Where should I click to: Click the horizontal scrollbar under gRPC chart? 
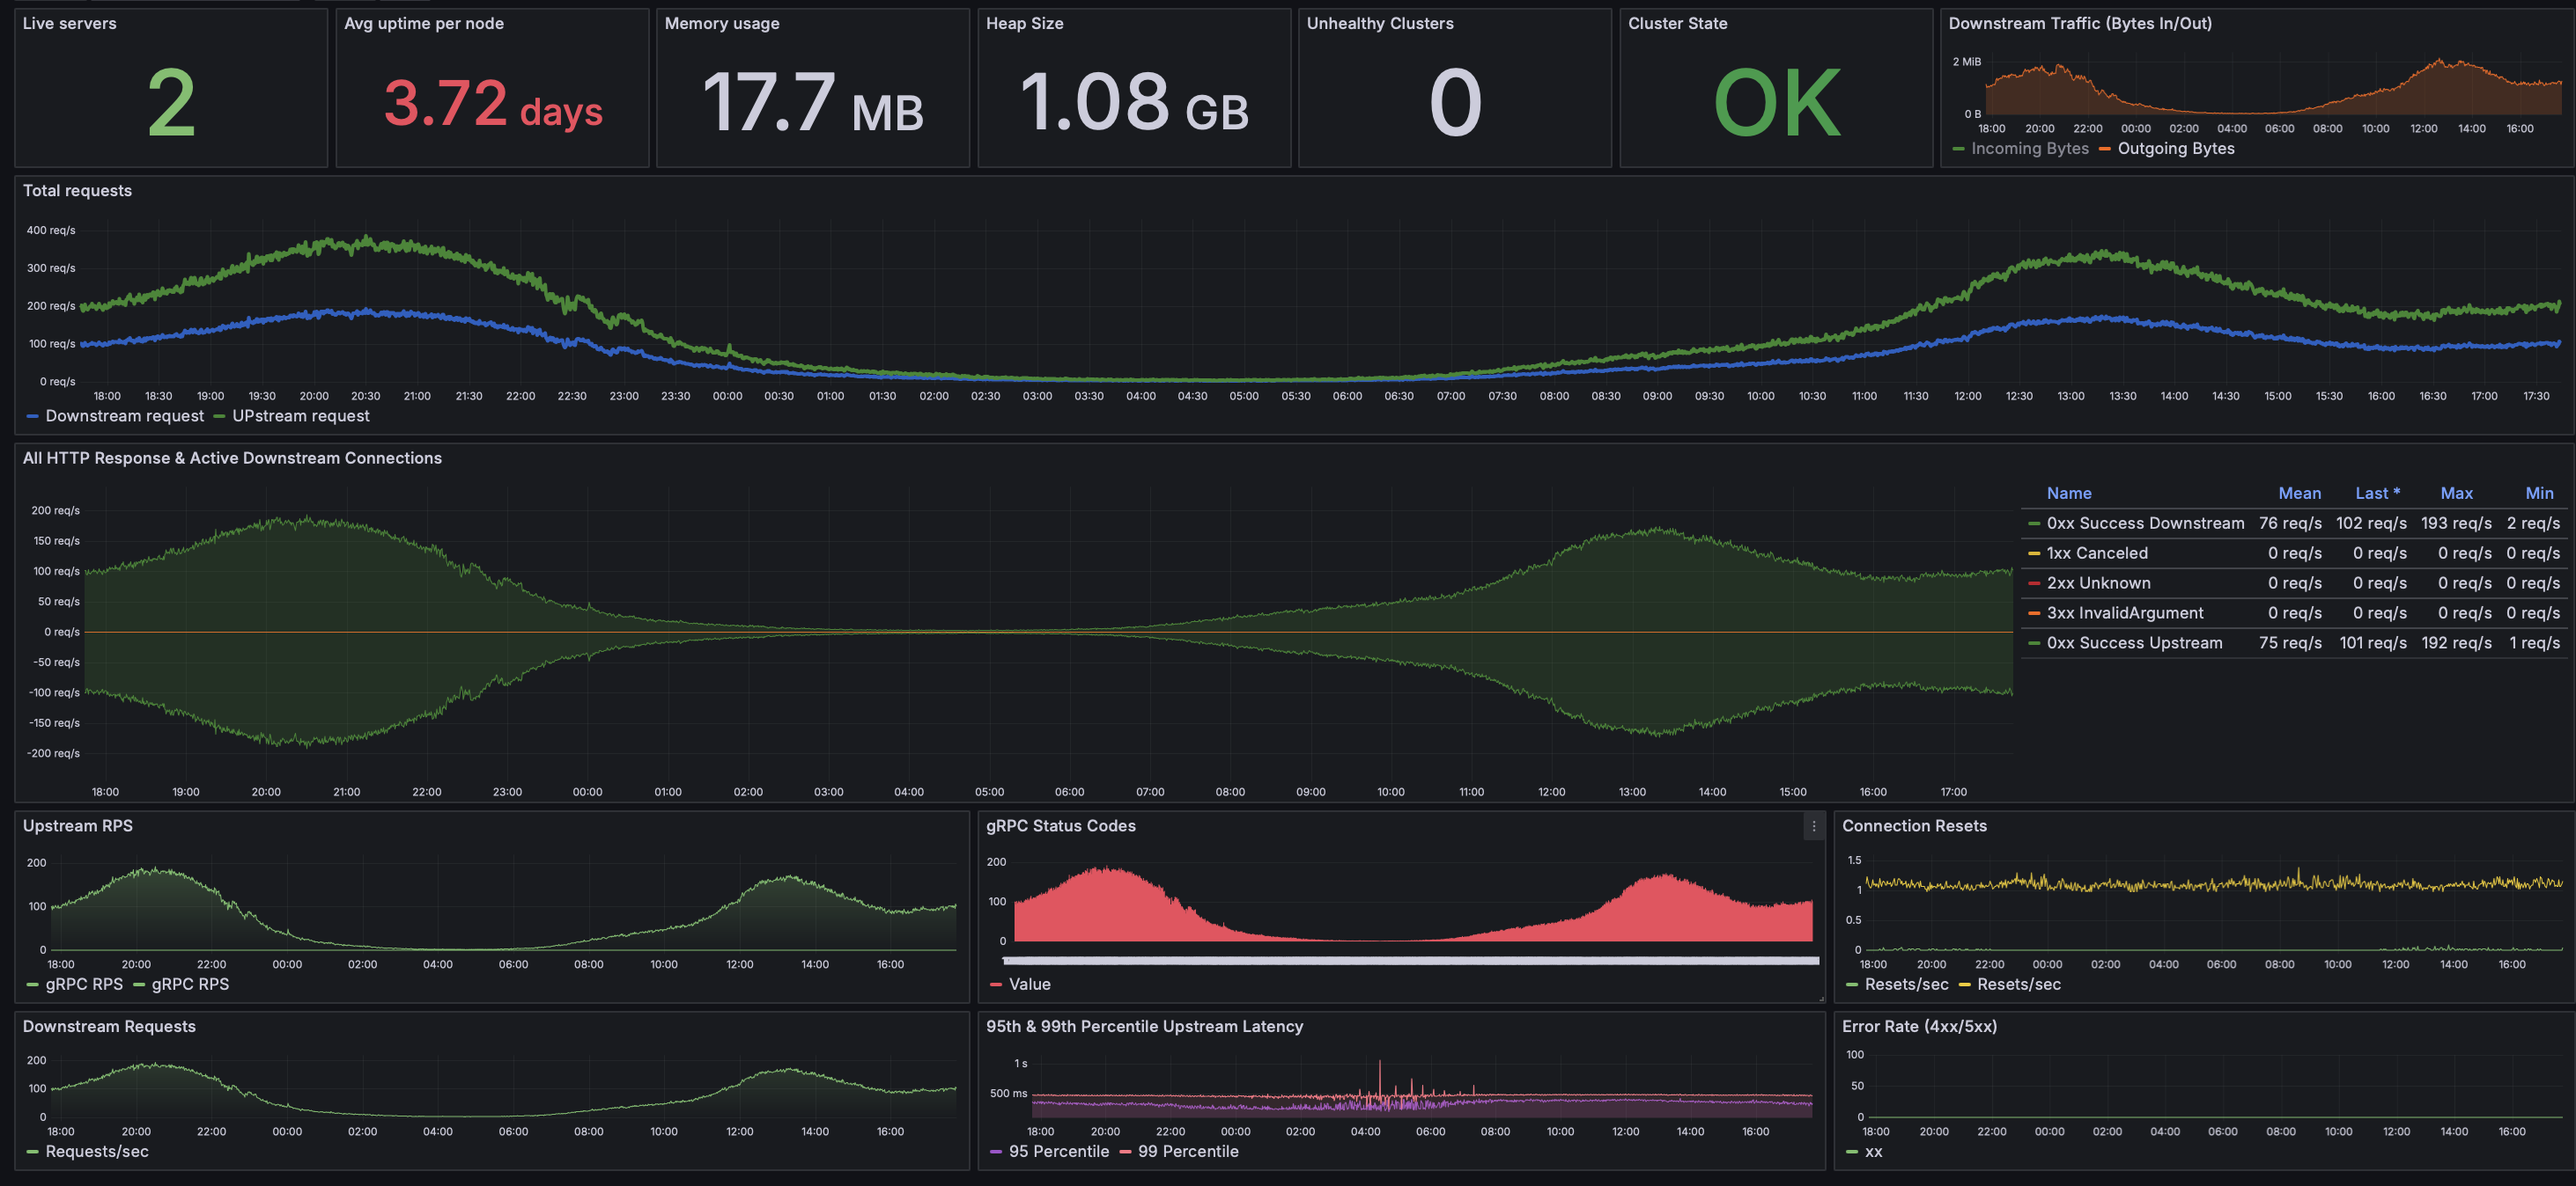pos(1410,960)
